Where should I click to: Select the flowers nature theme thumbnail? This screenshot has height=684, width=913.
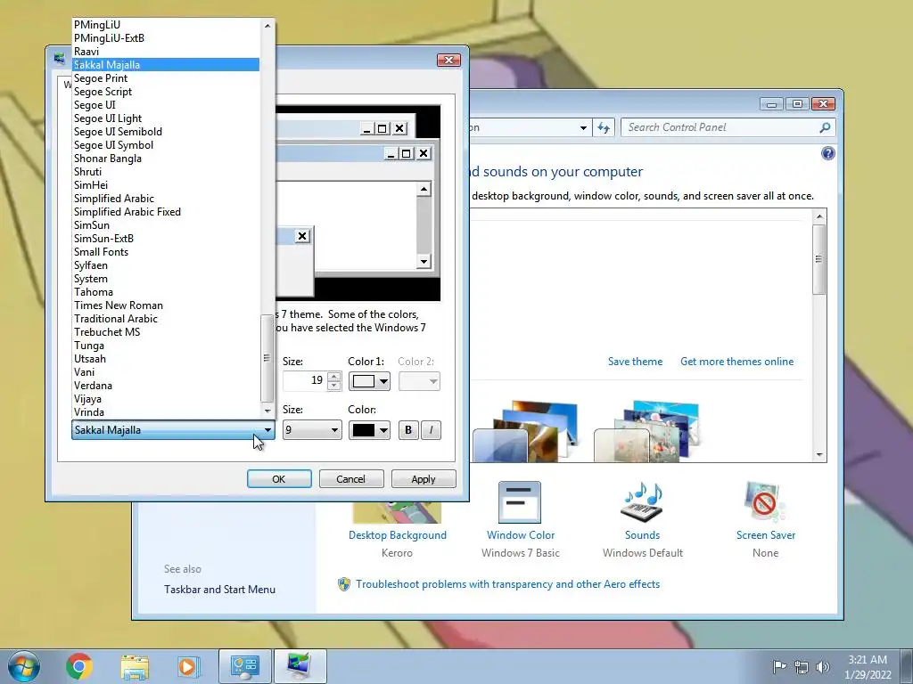point(646,432)
